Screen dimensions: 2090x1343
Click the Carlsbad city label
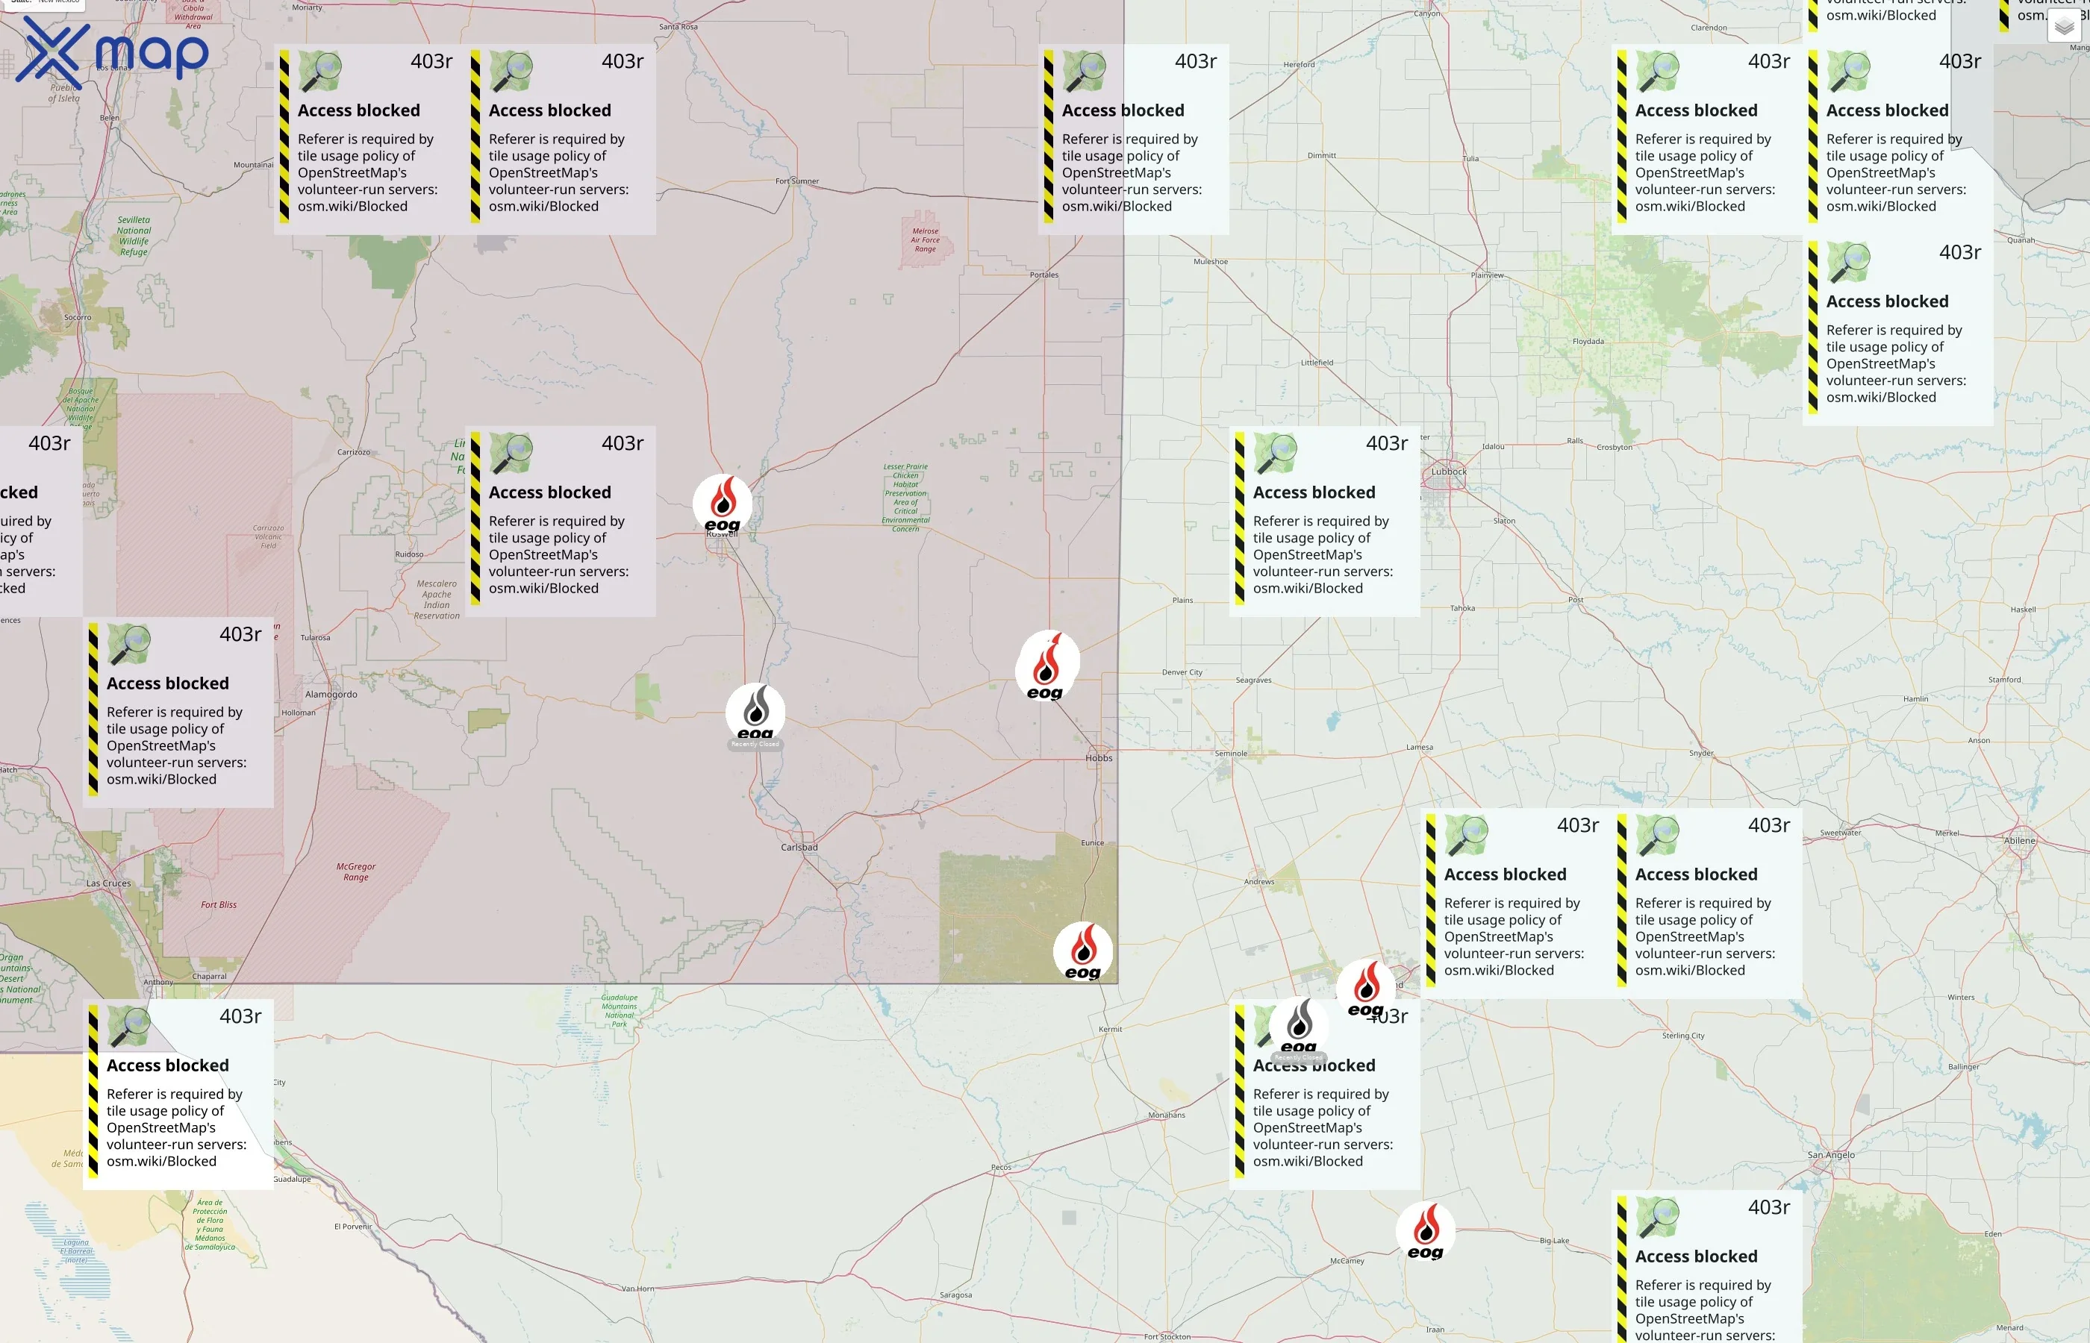tap(799, 847)
